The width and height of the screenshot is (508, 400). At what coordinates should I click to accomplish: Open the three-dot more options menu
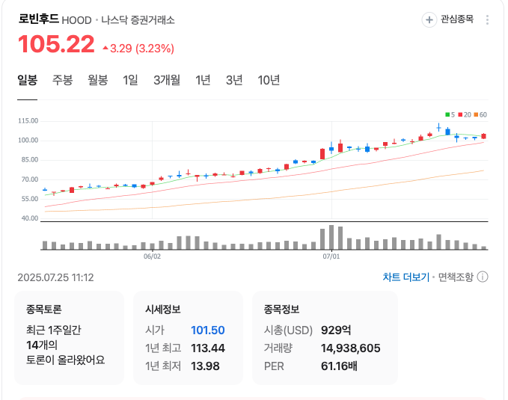click(487, 19)
